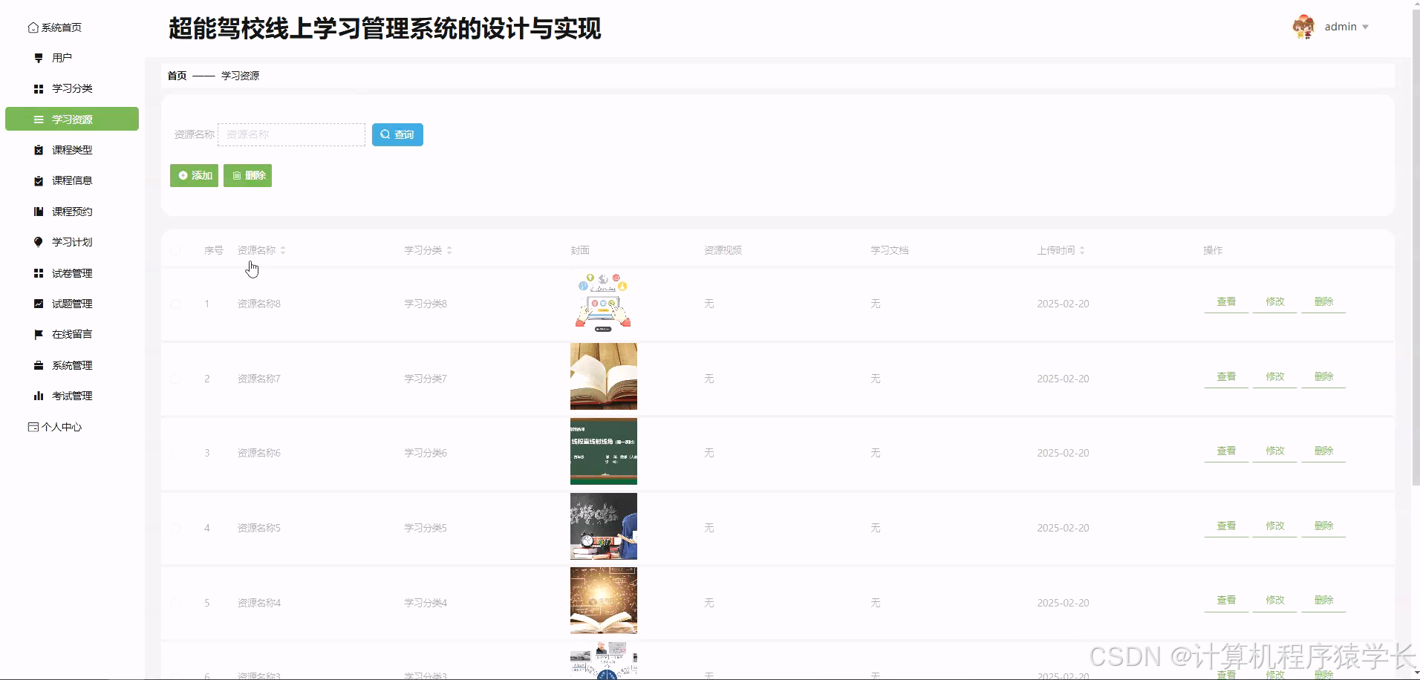Click 删除 for row 资源名称6
The image size is (1420, 680).
[1323, 451]
